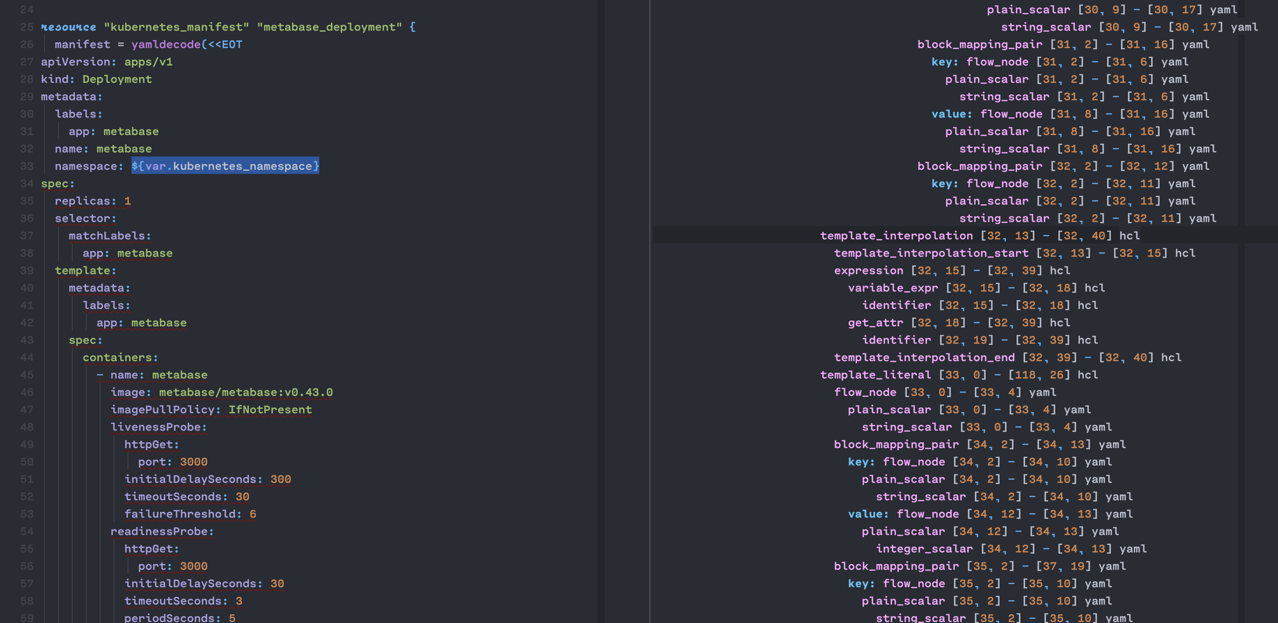Click line number 33 in gutter

(27, 166)
